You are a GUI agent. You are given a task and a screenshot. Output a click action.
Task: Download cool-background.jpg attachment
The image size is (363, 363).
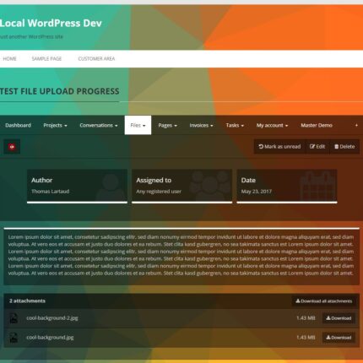(339, 338)
